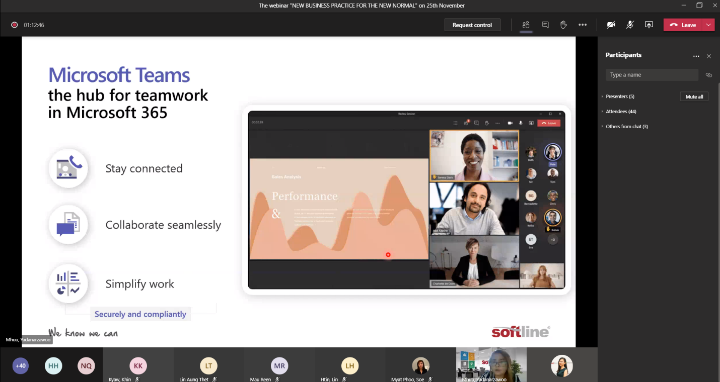Screen dimensions: 720x382
Task: Click the We know we can tagline
Action: click(x=83, y=332)
